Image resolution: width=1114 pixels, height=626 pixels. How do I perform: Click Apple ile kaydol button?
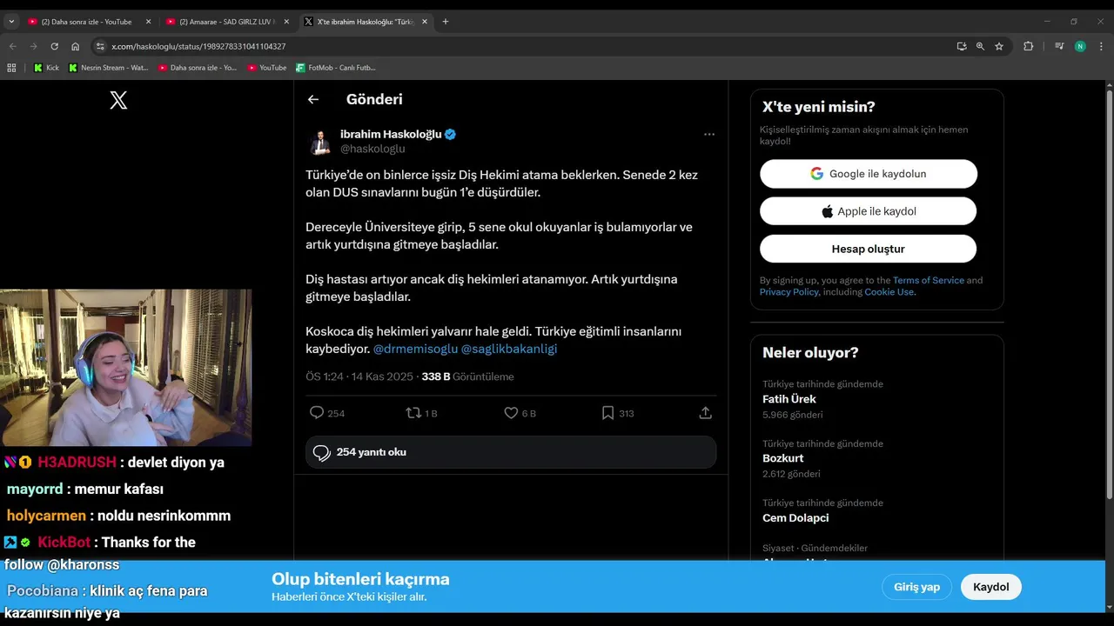coord(869,211)
